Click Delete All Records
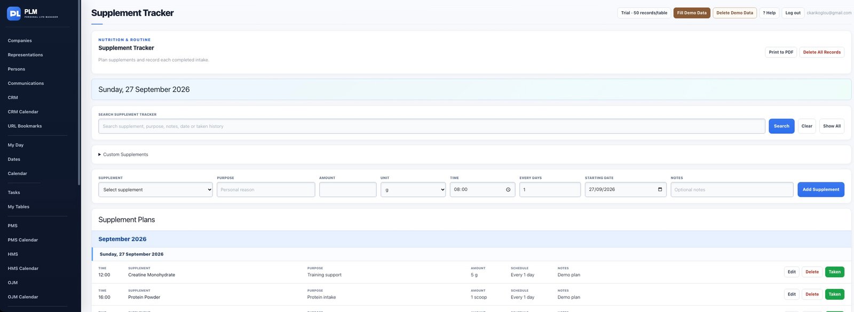854x312 pixels. [x=821, y=52]
